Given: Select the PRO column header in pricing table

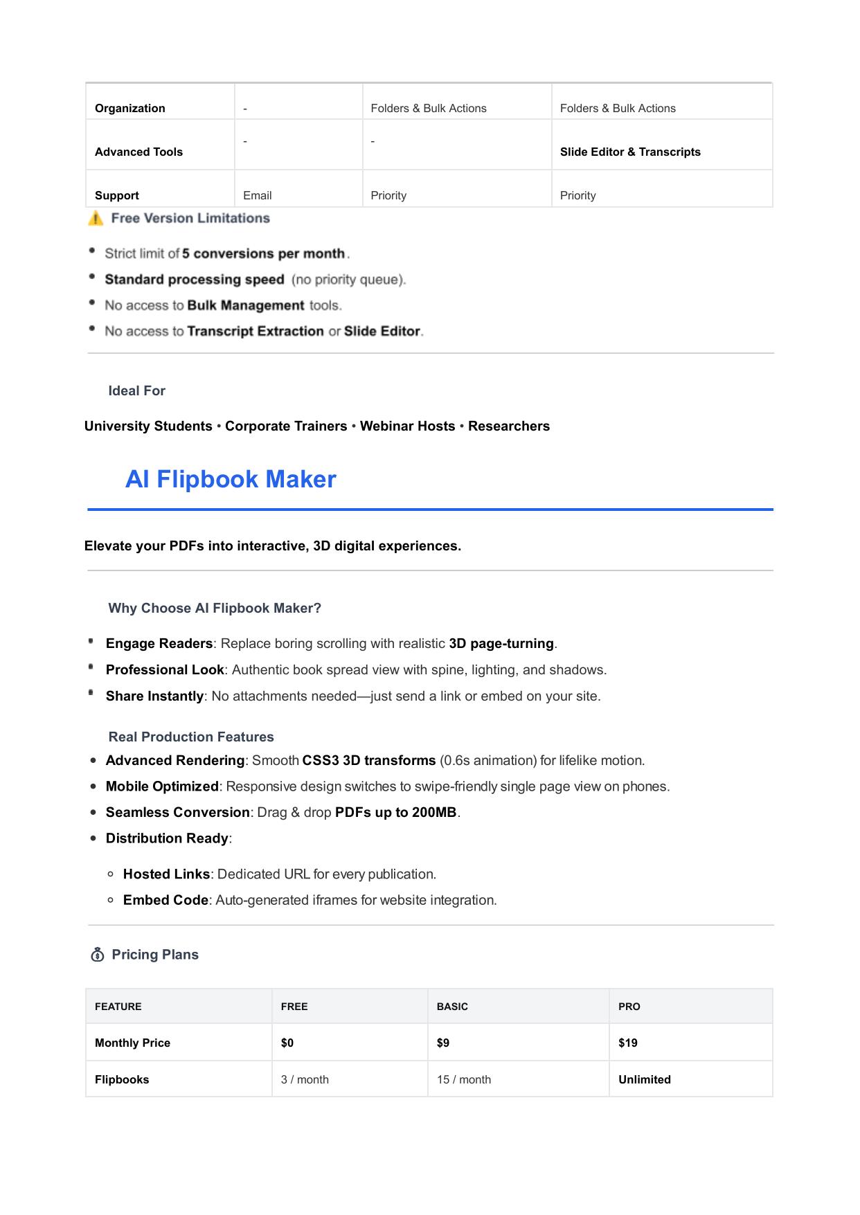Looking at the screenshot, I should click(x=629, y=1007).
